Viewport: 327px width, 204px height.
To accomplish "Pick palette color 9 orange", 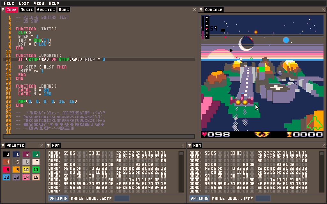I will point(16,170).
